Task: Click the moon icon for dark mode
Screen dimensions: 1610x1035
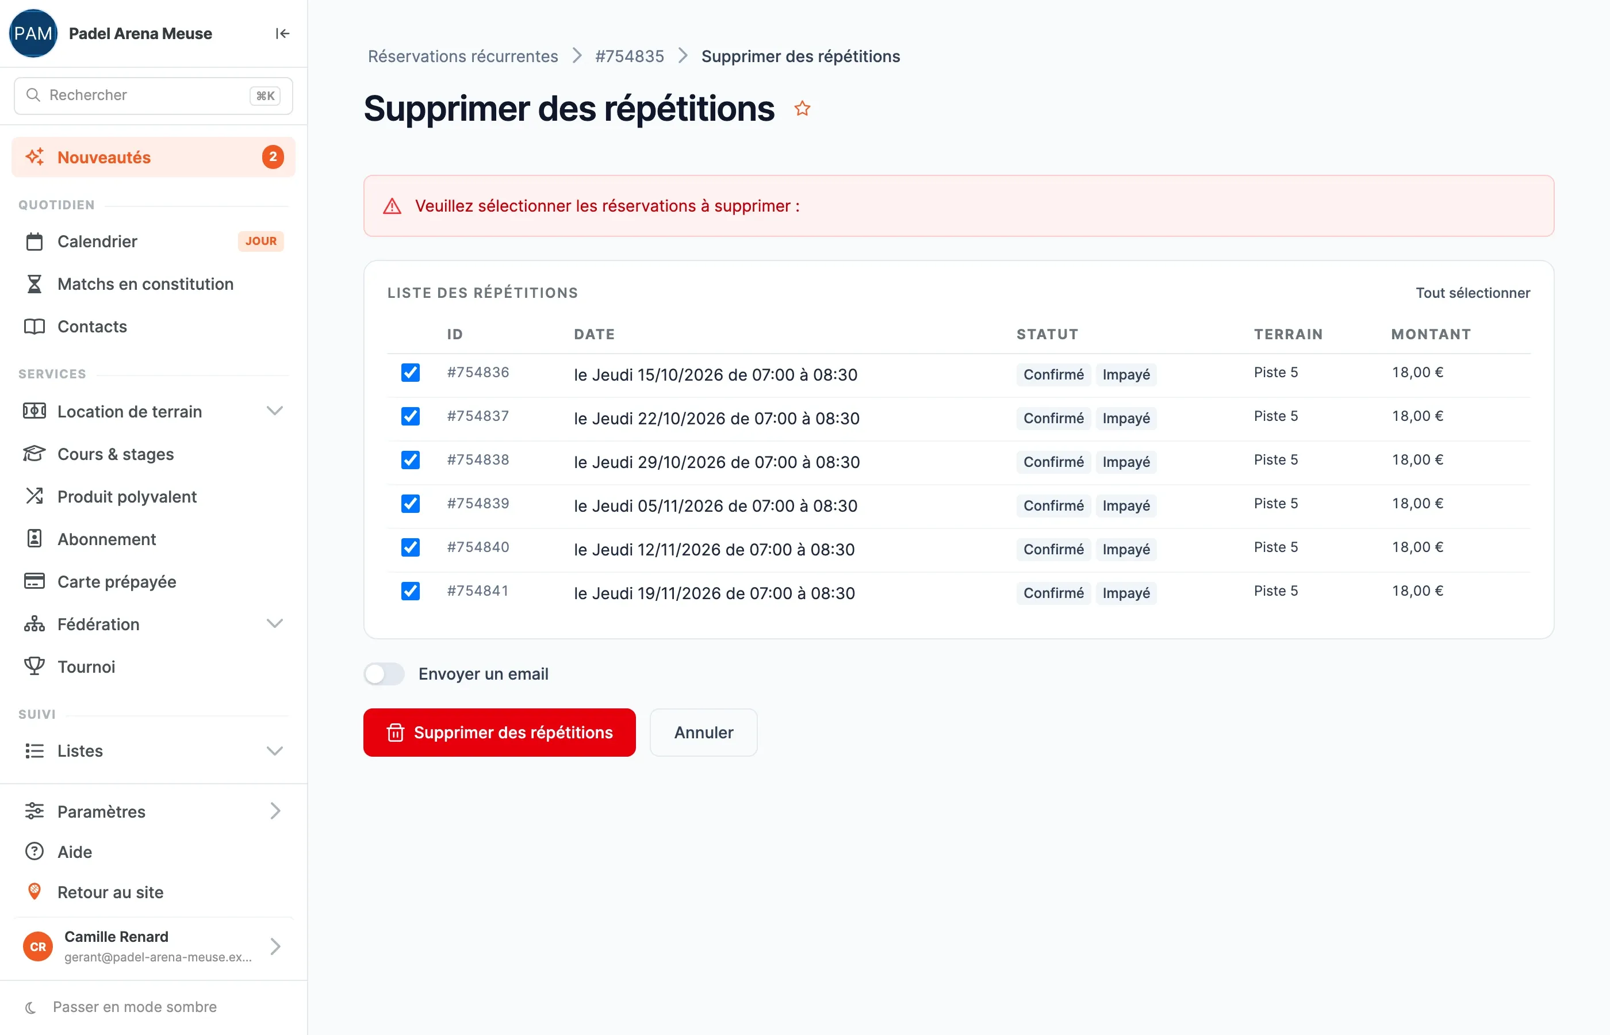Action: [30, 1007]
